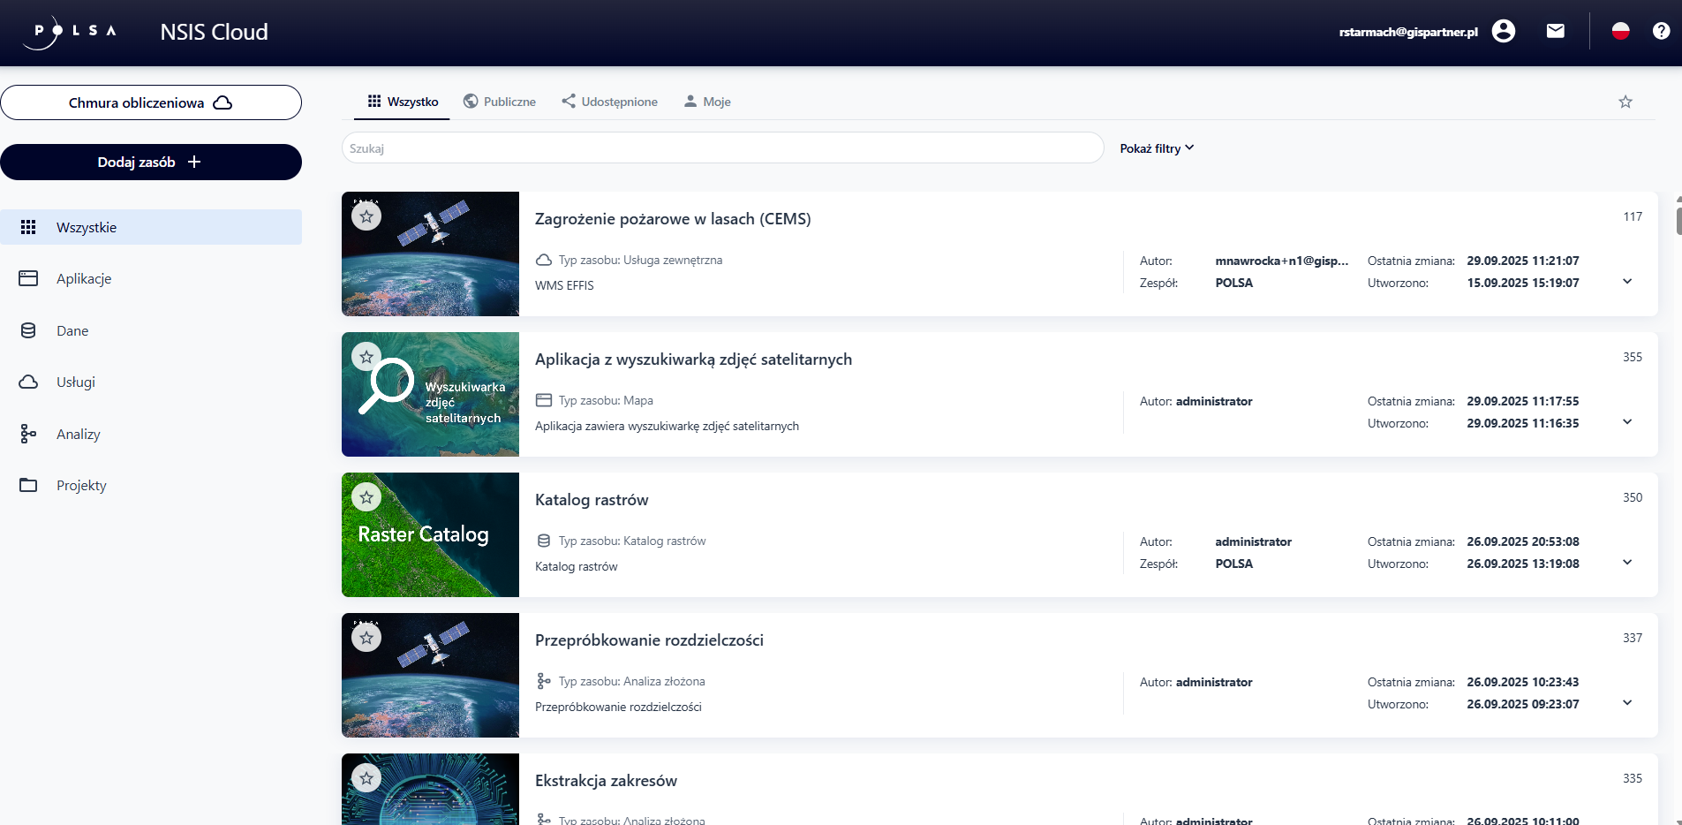This screenshot has width=1682, height=825.
Task: Open Projekty folder in the sidebar
Action: tap(80, 486)
